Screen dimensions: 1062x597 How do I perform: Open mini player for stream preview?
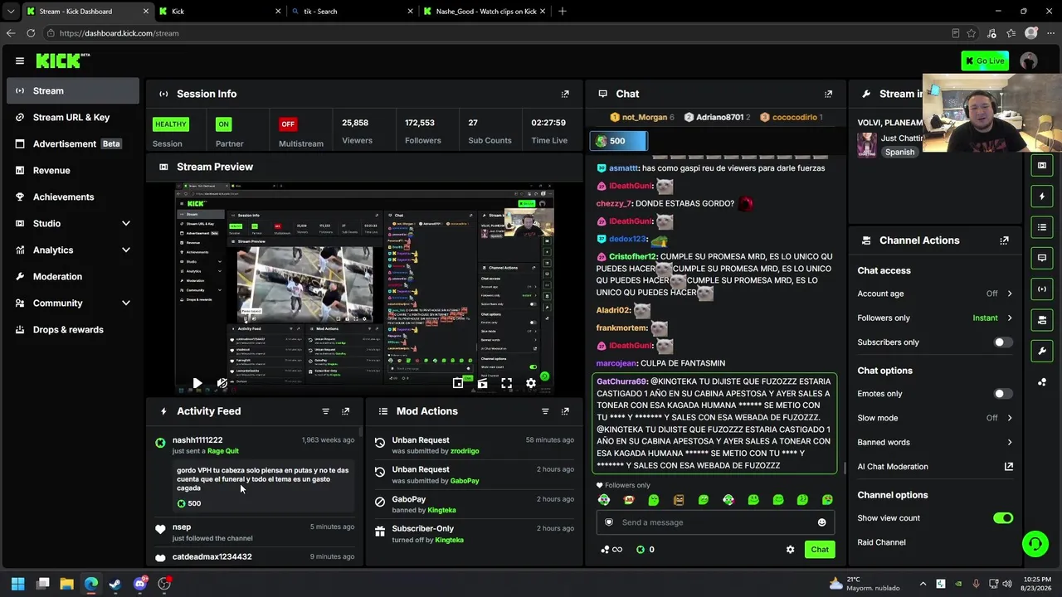[x=458, y=383]
